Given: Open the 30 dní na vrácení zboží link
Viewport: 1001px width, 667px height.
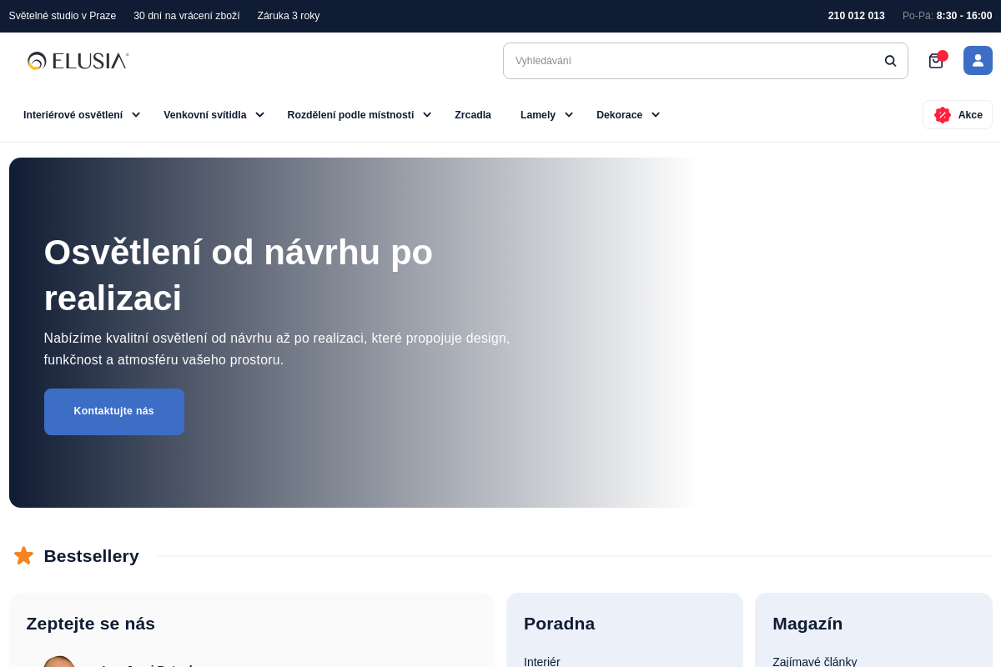Looking at the screenshot, I should pyautogui.click(x=187, y=16).
